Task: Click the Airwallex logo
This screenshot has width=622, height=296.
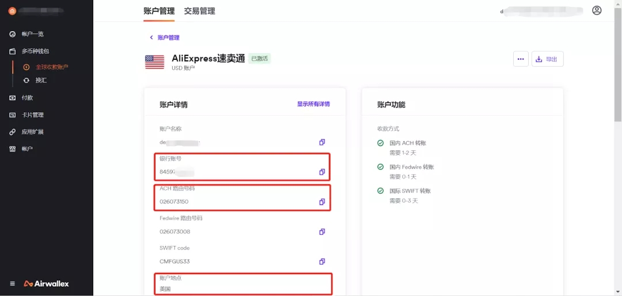Action: pos(47,284)
